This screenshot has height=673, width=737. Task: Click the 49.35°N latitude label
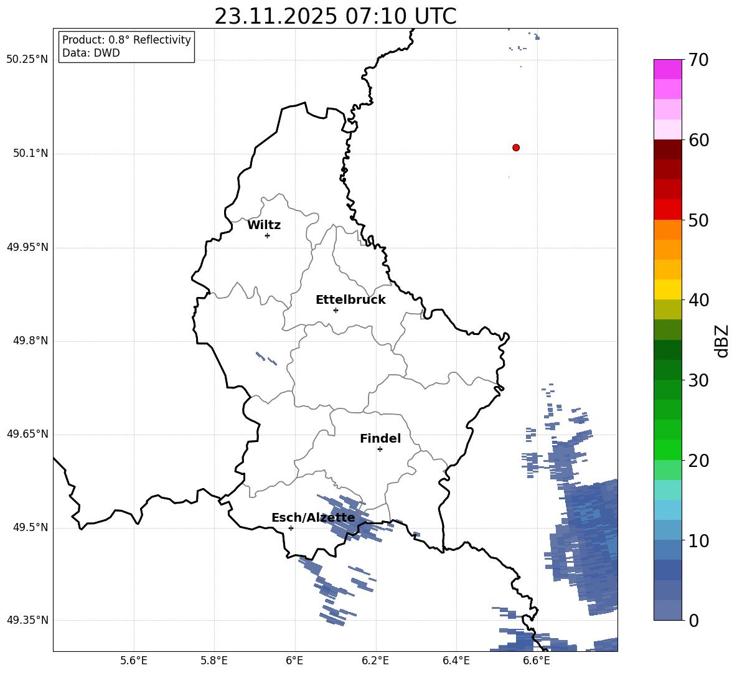(27, 620)
